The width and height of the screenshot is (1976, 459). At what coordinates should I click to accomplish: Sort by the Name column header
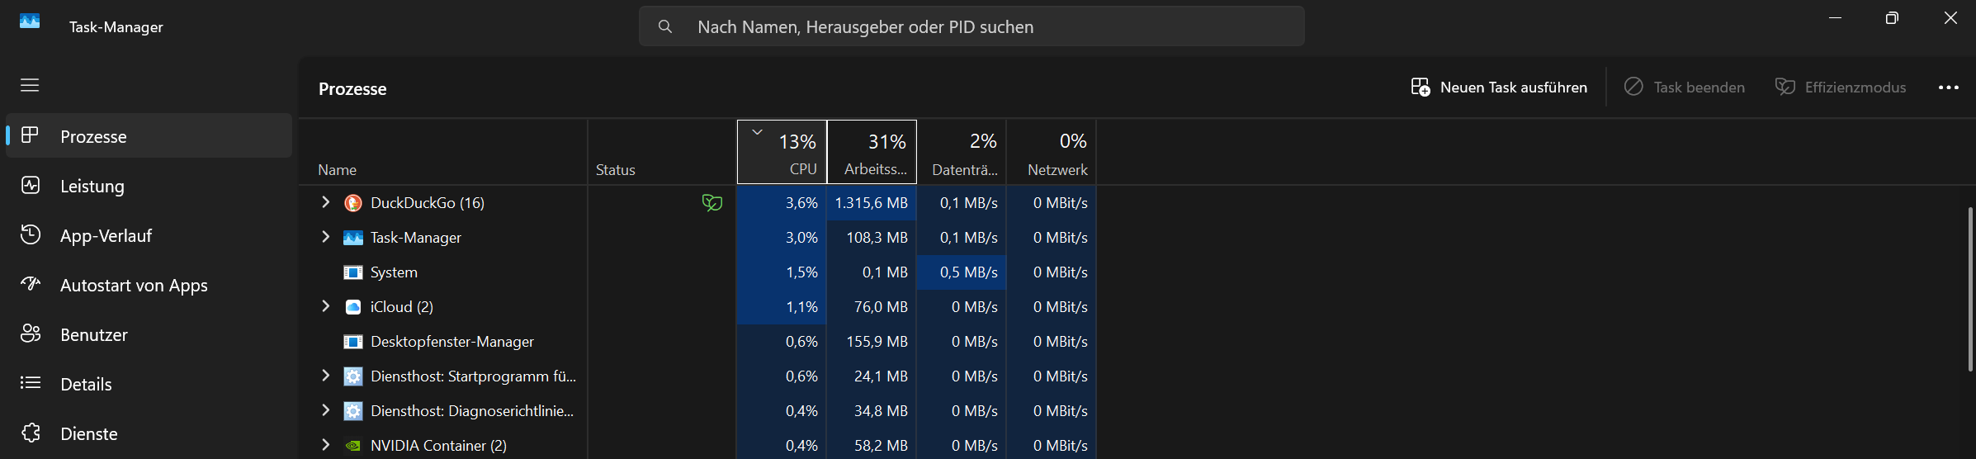[x=443, y=152]
